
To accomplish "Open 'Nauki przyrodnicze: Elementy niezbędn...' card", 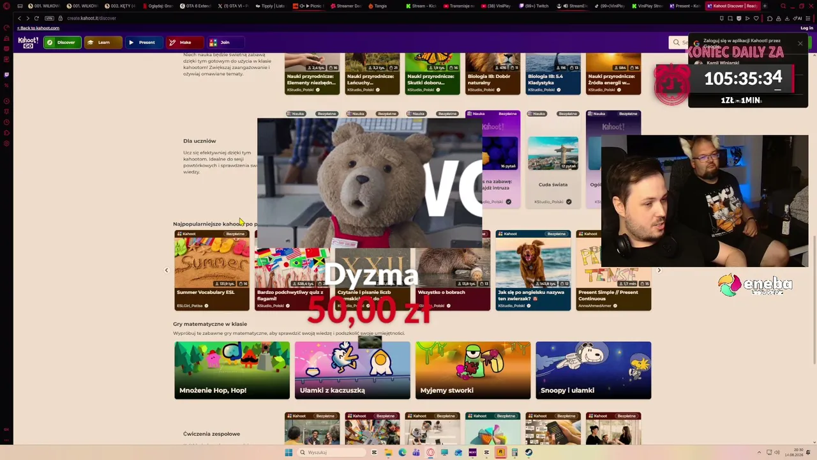I will (312, 74).
